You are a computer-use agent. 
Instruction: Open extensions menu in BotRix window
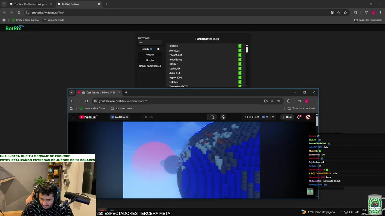click(355, 13)
